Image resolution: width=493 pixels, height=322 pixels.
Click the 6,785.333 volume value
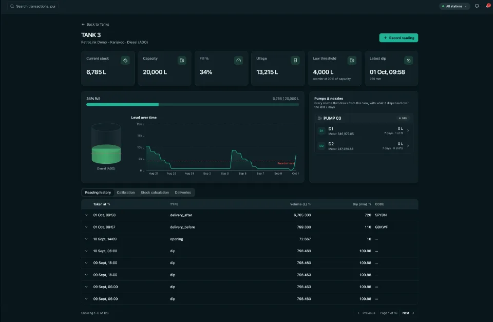[302, 215]
